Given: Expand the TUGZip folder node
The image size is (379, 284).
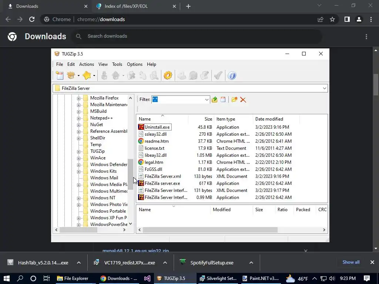Looking at the screenshot, I should coord(78,152).
